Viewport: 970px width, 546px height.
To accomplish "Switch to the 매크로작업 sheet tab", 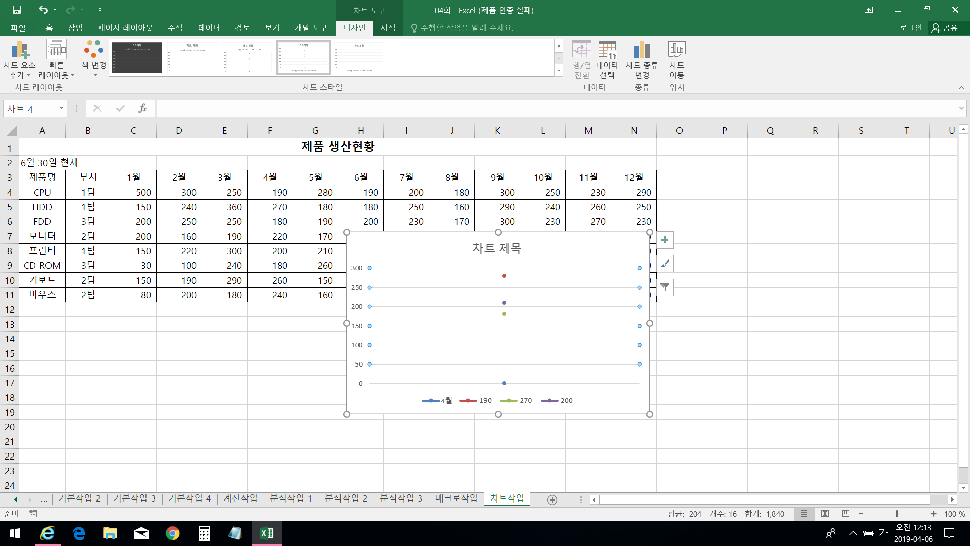I will click(x=456, y=498).
